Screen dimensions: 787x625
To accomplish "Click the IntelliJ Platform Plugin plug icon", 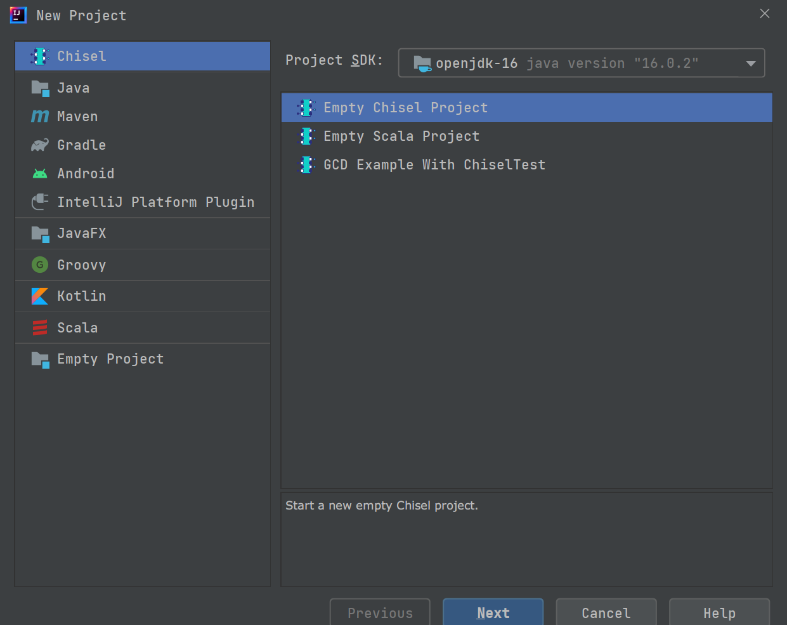I will [x=40, y=202].
